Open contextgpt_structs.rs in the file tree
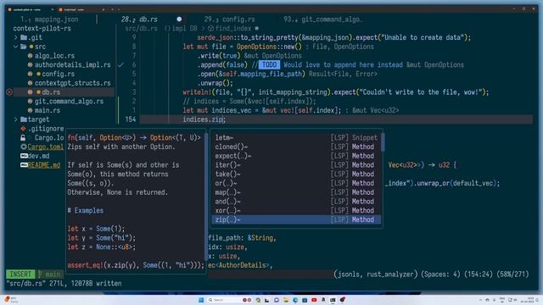543x305 pixels. tap(73, 83)
